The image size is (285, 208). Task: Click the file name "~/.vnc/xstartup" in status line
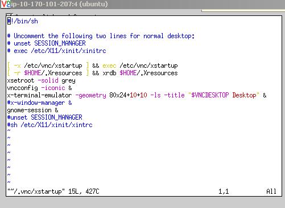pos(36,191)
